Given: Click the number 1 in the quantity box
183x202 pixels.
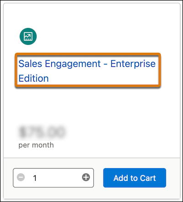Looking at the screenshot, I should pos(35,178).
